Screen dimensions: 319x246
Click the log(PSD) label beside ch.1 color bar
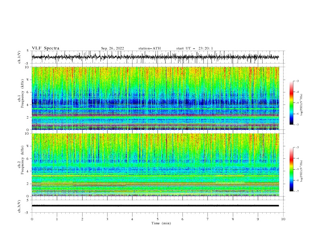302,105
